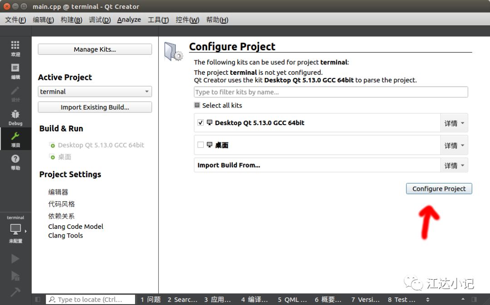Check the Select all kits checkbox
Image resolution: width=490 pixels, height=305 pixels.
pyautogui.click(x=197, y=105)
